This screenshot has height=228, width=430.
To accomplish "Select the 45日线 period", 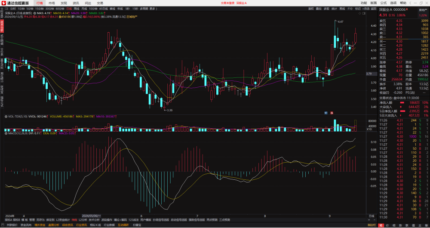I will (x=104, y=9).
